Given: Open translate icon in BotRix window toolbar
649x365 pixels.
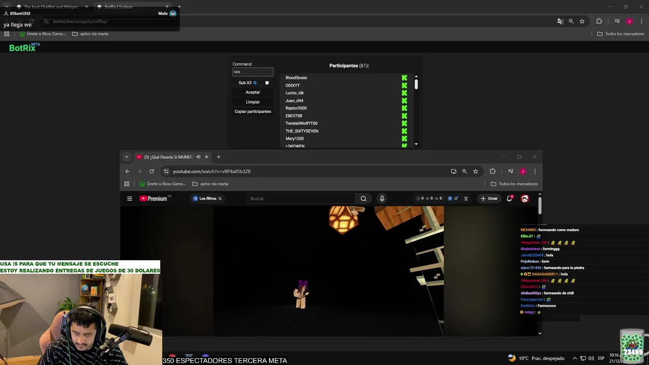Looking at the screenshot, I should point(560,21).
